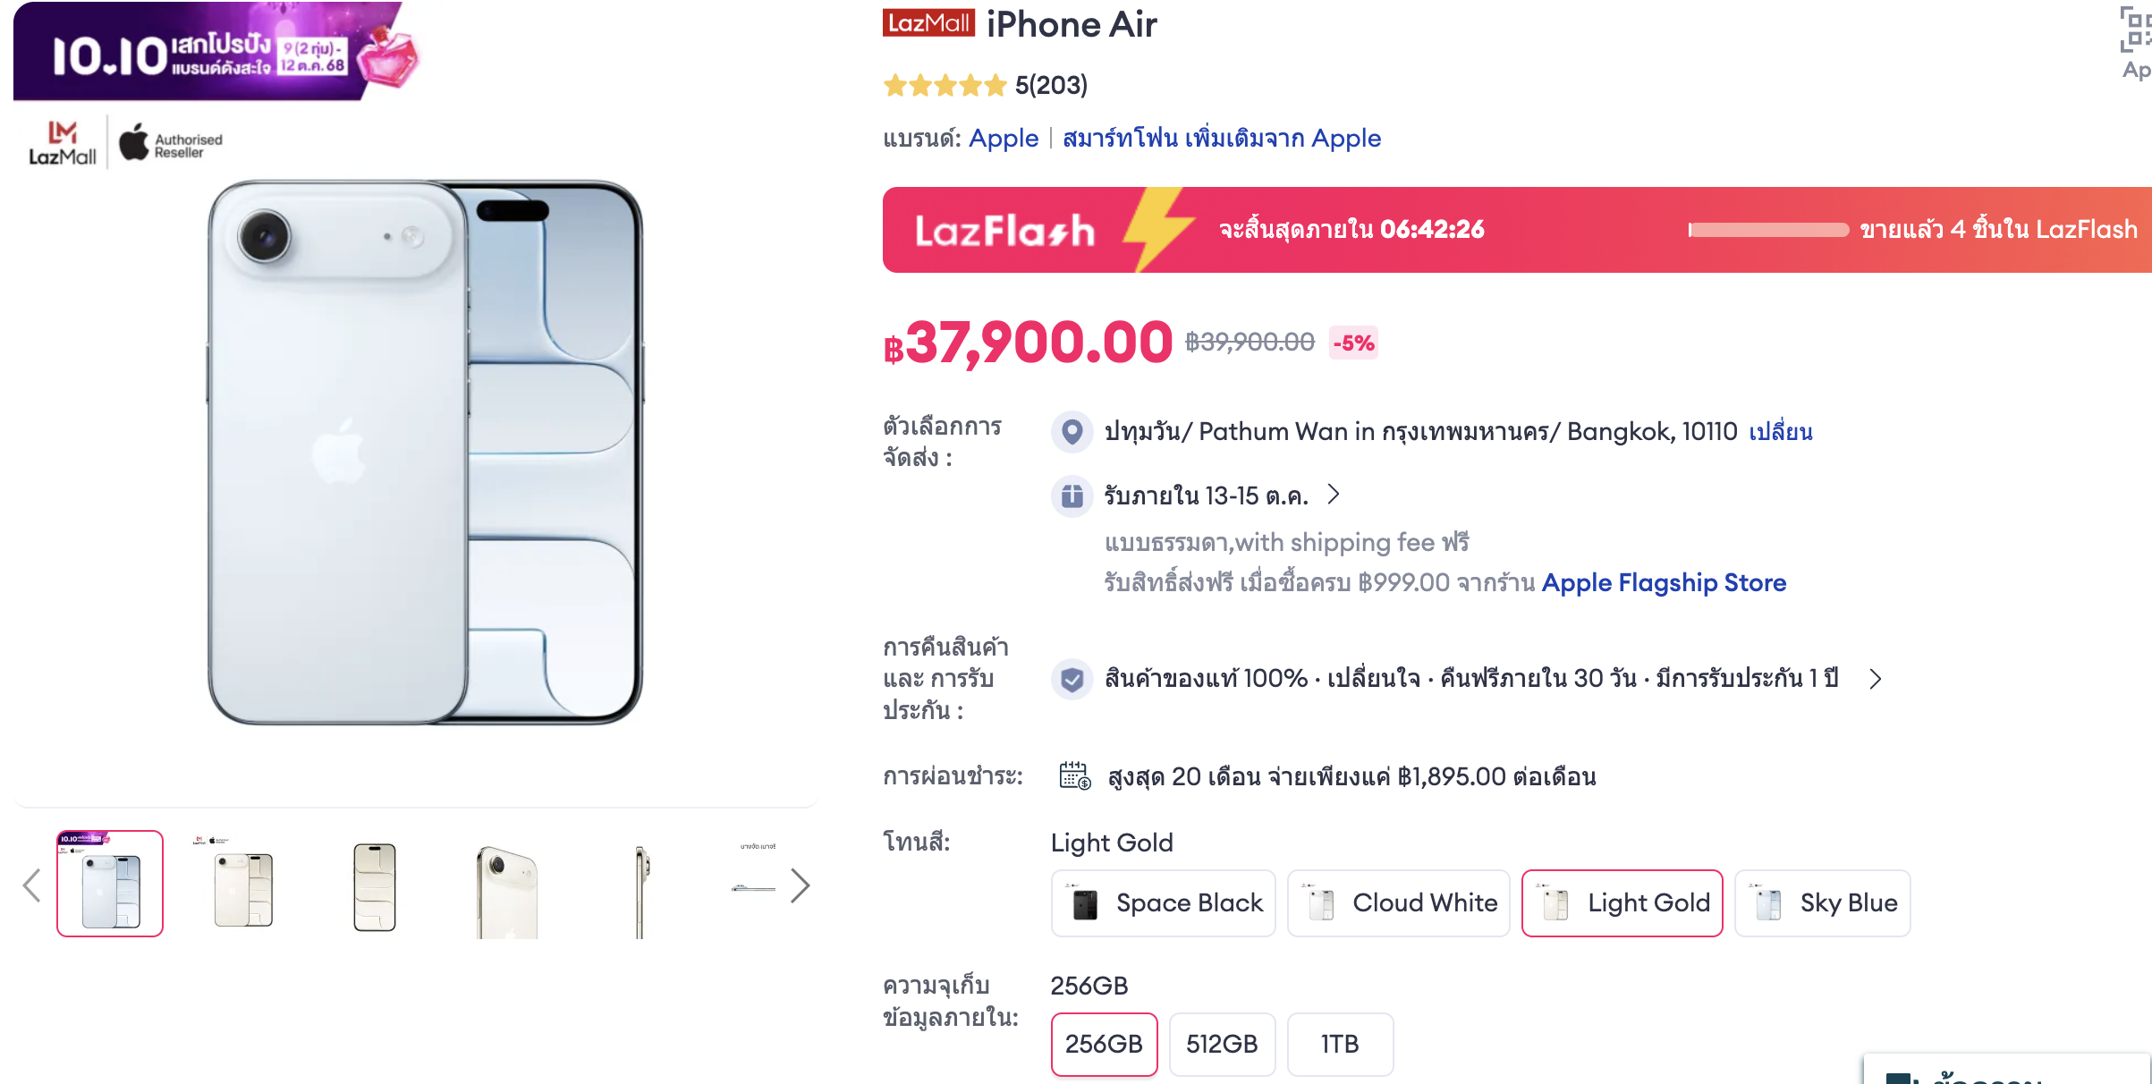2152x1084 pixels.
Task: Click the LazMall badge beside product title
Action: coord(928,23)
